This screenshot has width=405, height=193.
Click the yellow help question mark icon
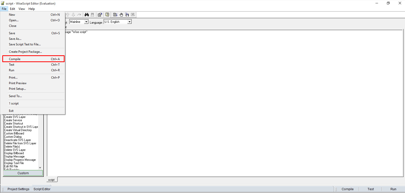click(107, 15)
